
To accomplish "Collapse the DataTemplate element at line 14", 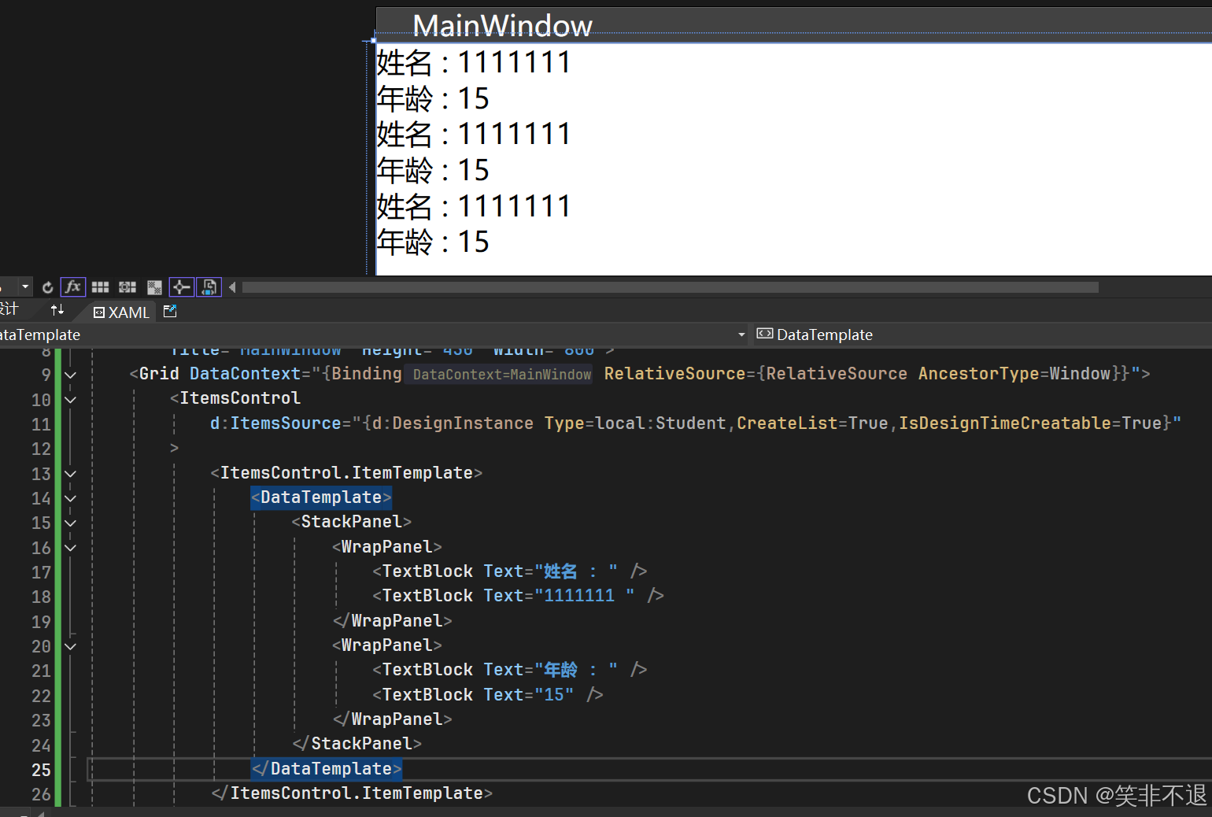I will (70, 498).
